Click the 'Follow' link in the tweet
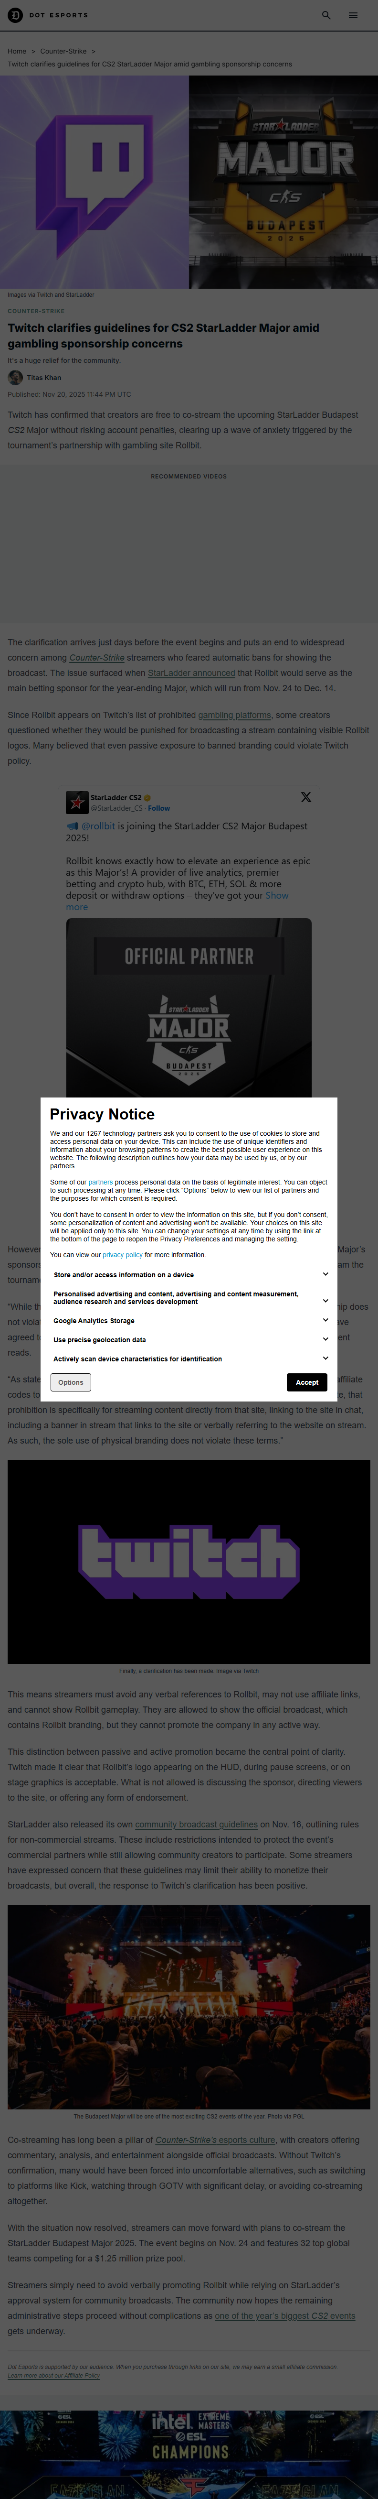 click(158, 808)
